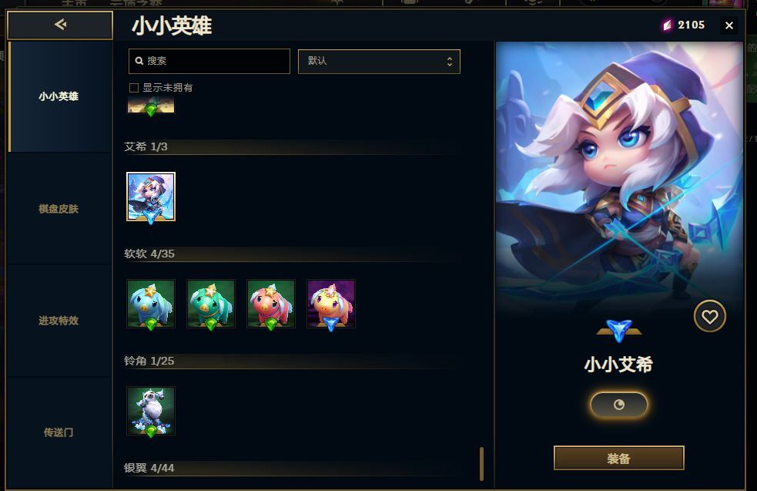This screenshot has width=757, height=491.
Task: Click the 装备 equip button
Action: point(619,458)
